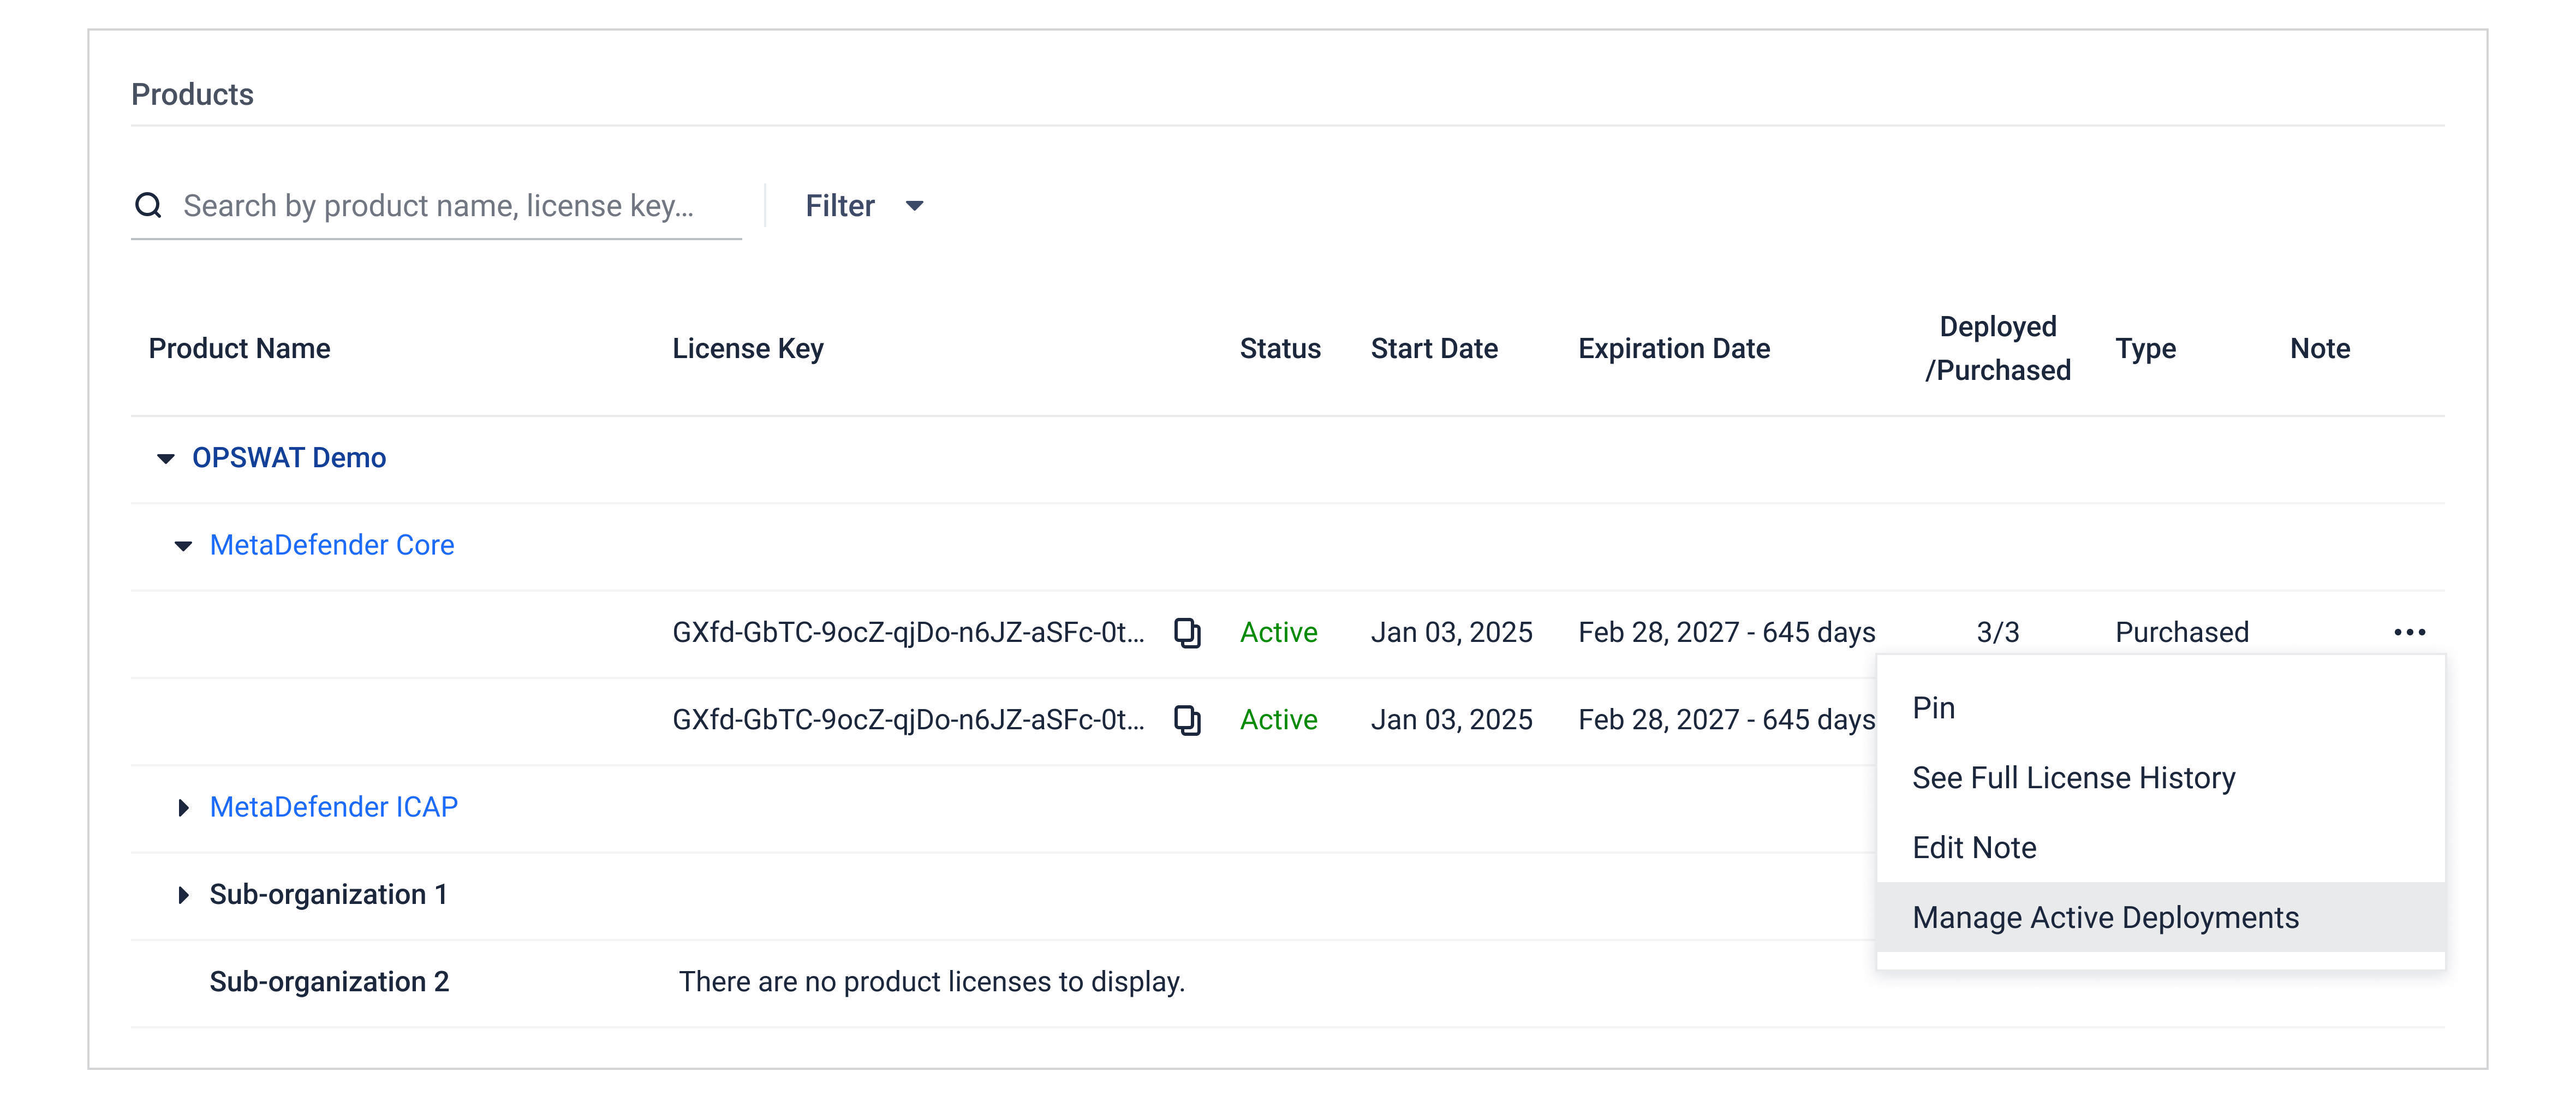
Task: Click the first row's Active status
Action: (x=1278, y=632)
